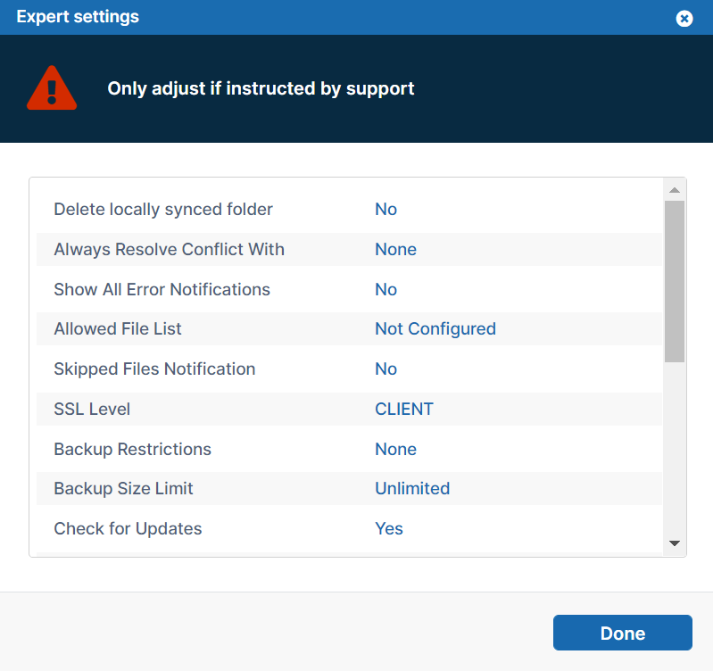The height and width of the screenshot is (671, 713).
Task: Toggle Skipped Files Notification value
Action: coord(386,369)
